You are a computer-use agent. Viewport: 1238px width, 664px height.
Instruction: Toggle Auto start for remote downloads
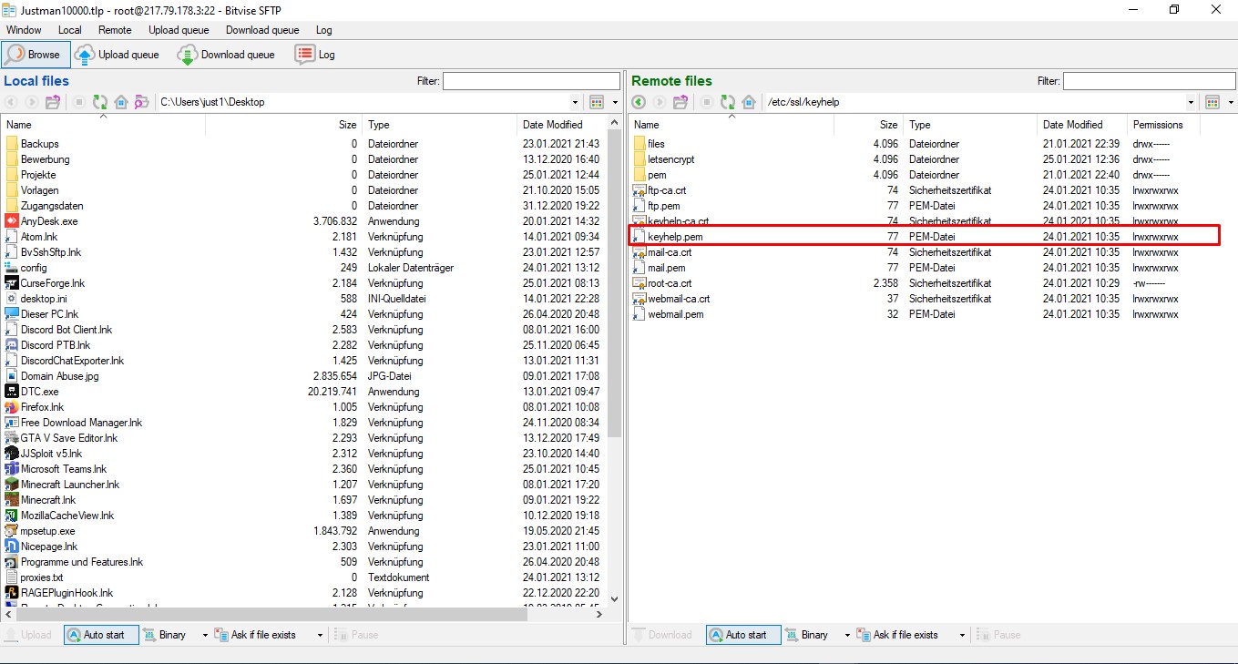(742, 635)
